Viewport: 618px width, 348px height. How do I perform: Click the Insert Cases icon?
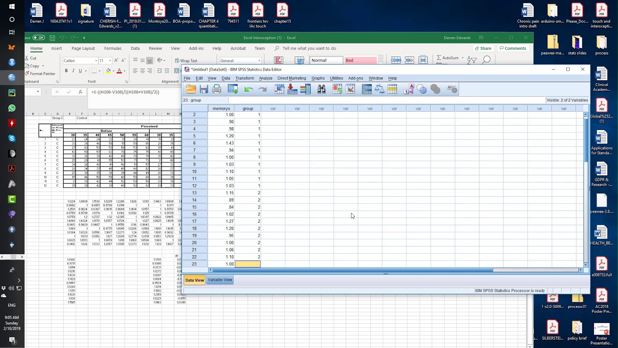(x=337, y=89)
